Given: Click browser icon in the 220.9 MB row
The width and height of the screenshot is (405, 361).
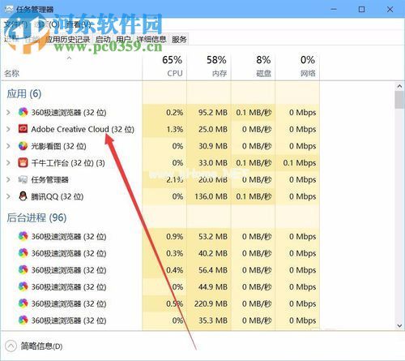Looking at the screenshot, I should [x=23, y=303].
